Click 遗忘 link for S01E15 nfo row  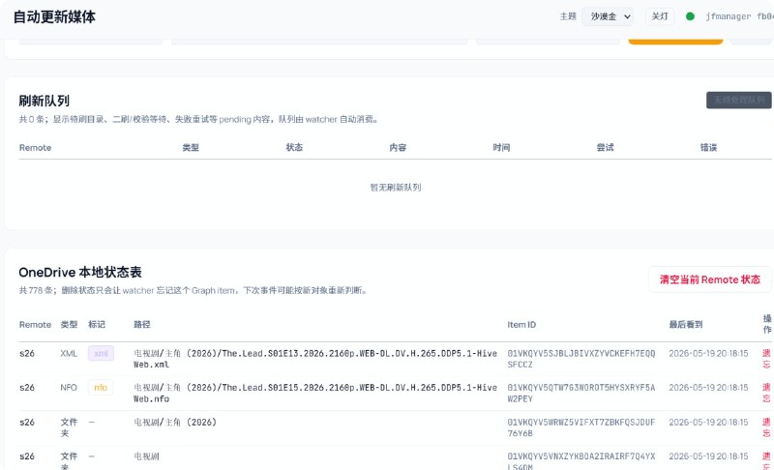click(x=766, y=393)
